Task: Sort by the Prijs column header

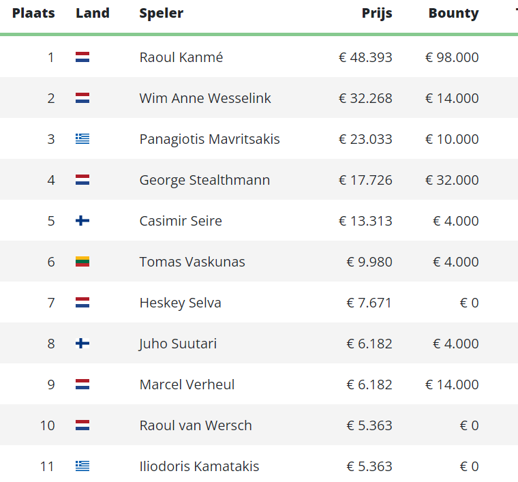Action: [377, 13]
